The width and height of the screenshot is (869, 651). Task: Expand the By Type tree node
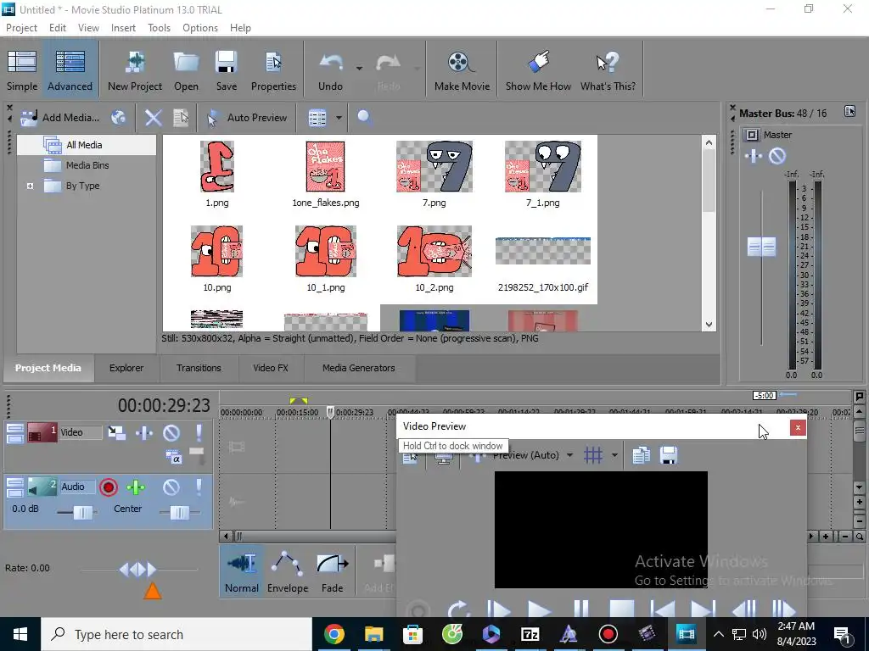point(30,186)
